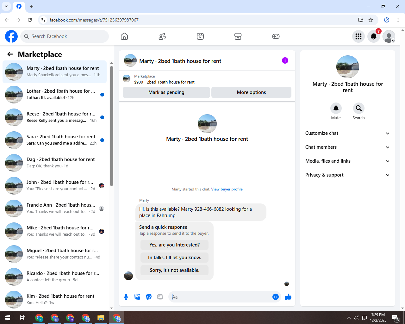Open Windows Start menu
The height and width of the screenshot is (324, 405).
[8, 318]
